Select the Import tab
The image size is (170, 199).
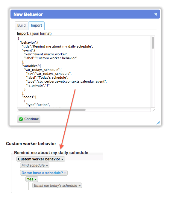point(36,25)
